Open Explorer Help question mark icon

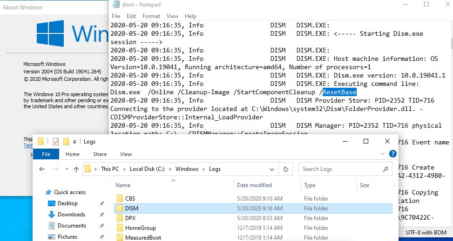[x=392, y=154]
